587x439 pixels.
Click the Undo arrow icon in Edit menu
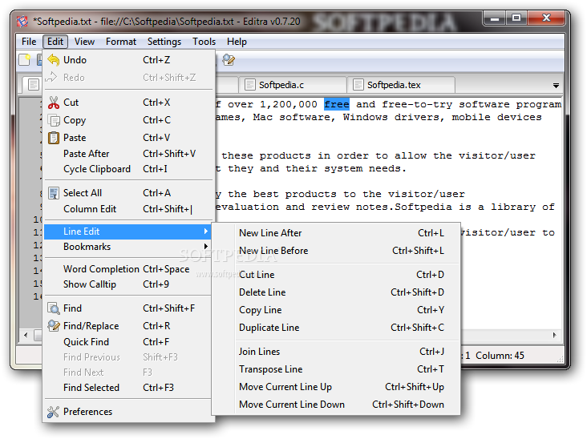54,60
